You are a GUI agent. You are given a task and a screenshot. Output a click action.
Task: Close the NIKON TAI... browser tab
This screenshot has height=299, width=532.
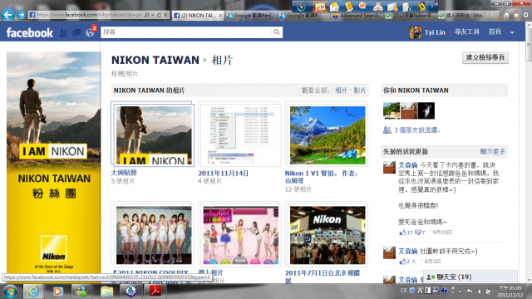click(x=220, y=16)
